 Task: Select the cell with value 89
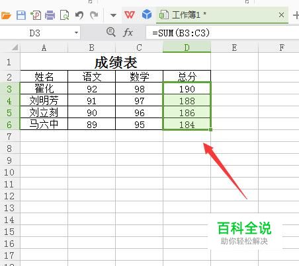pos(91,124)
